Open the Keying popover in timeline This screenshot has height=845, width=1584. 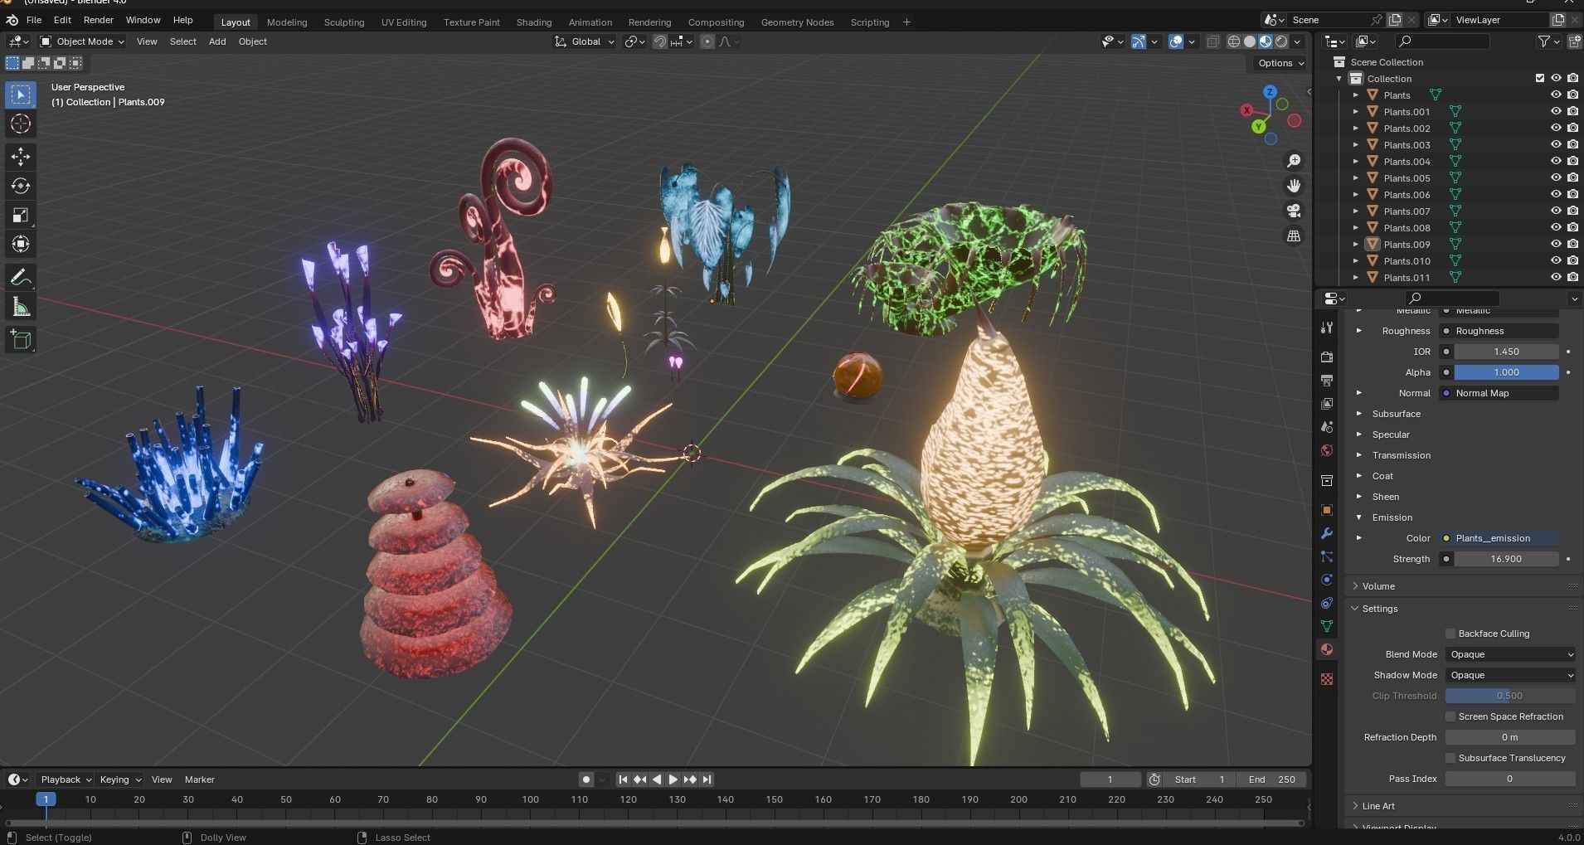tap(120, 779)
